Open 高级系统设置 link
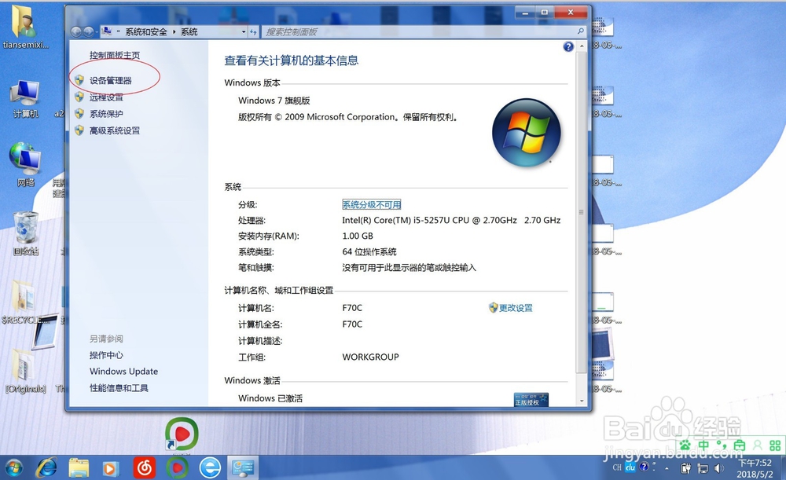This screenshot has width=786, height=480. pos(115,130)
